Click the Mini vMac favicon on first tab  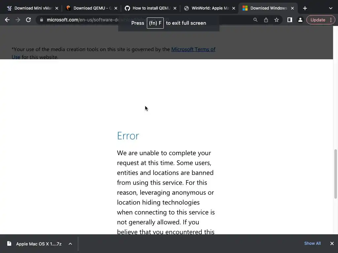[9, 8]
